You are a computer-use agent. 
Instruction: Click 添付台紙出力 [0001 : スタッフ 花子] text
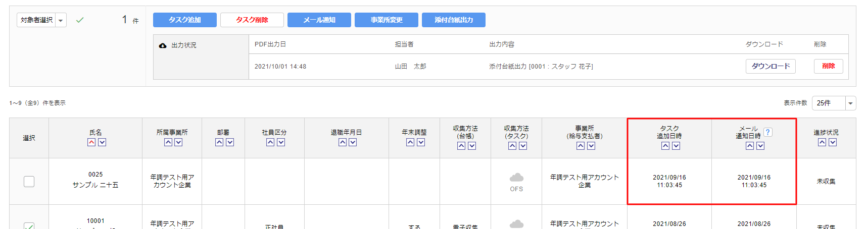click(x=541, y=67)
